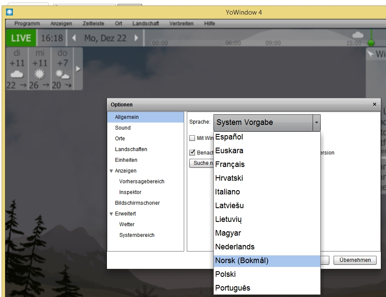This screenshot has height=297, width=386.
Task: Click the green timeline time marker
Action: tap(371, 42)
